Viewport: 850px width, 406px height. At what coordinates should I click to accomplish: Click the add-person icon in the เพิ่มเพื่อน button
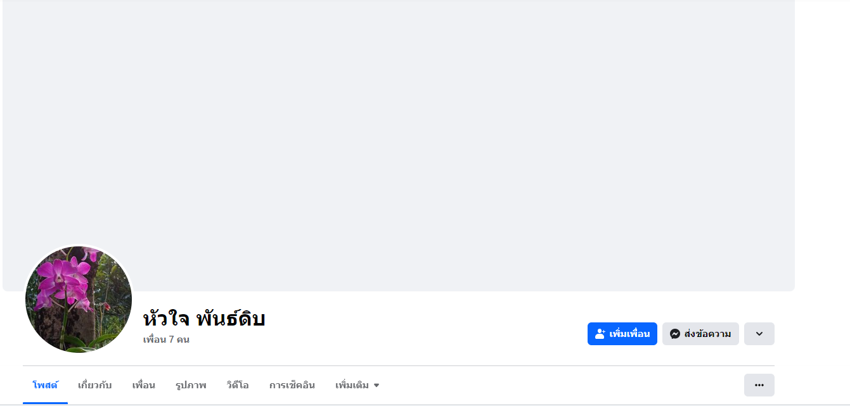(600, 334)
